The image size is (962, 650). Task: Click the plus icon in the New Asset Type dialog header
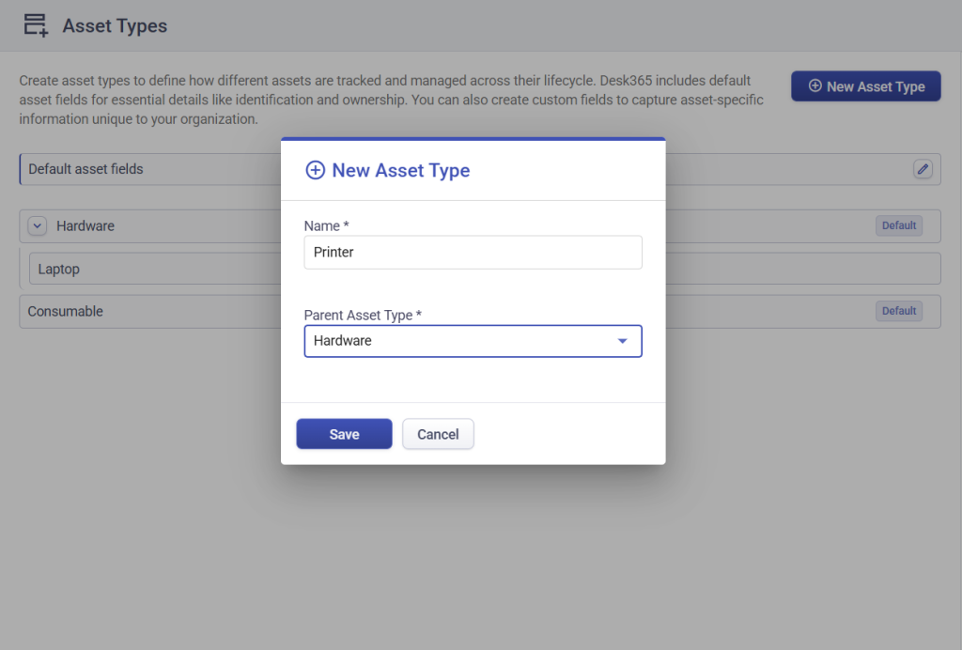316,170
